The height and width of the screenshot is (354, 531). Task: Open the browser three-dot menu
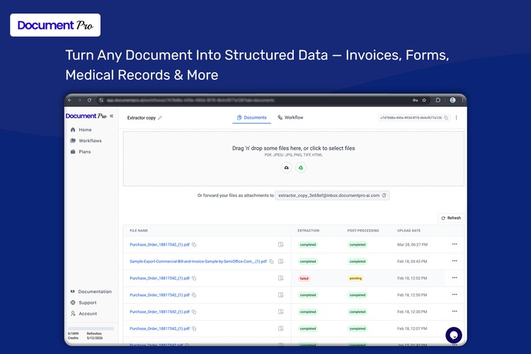462,101
